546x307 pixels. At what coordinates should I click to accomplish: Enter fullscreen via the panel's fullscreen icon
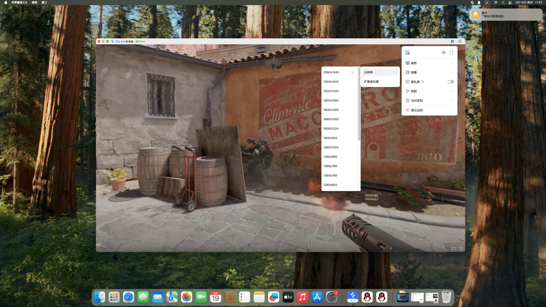452,53
